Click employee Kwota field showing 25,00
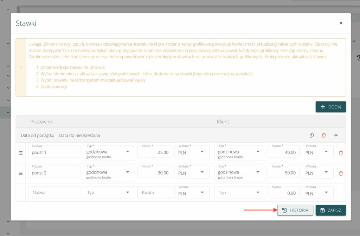Viewport: 360px width, 236px height. click(155, 153)
